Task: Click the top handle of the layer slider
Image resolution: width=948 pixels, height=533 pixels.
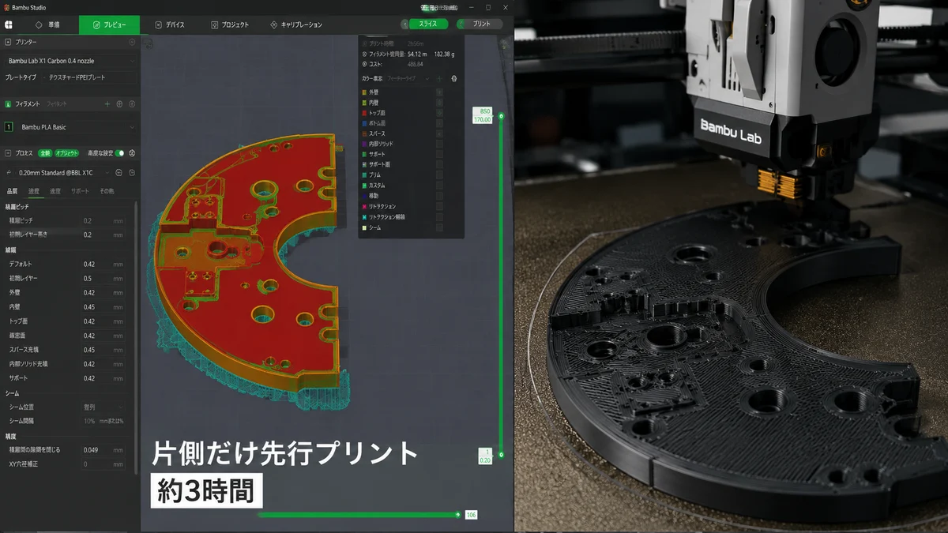Action: 501,115
